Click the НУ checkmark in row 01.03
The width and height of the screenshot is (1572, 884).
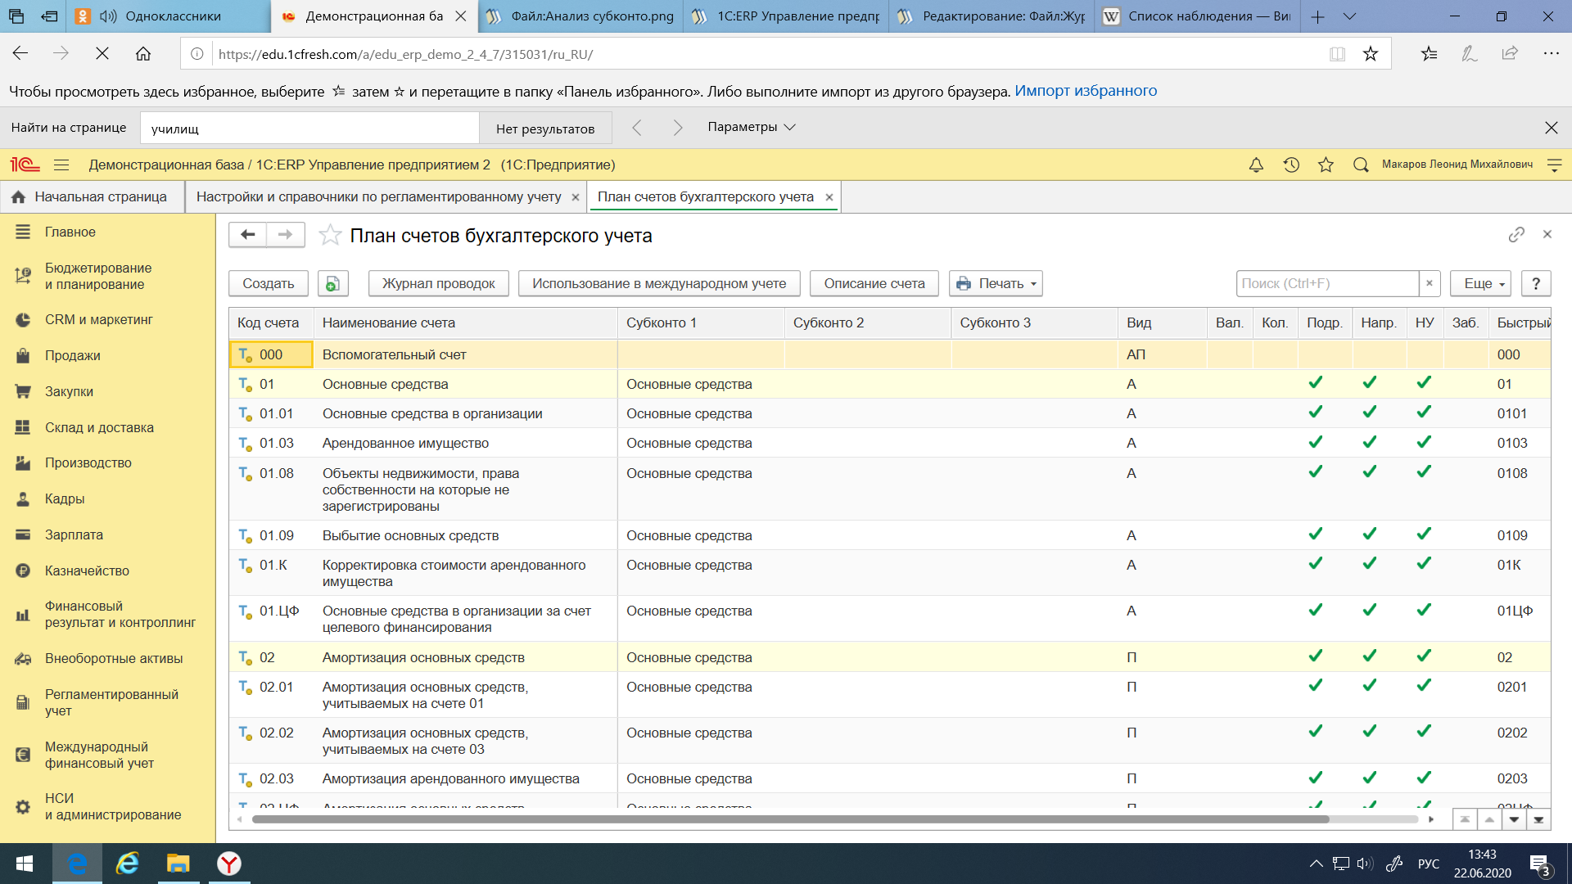pyautogui.click(x=1424, y=441)
